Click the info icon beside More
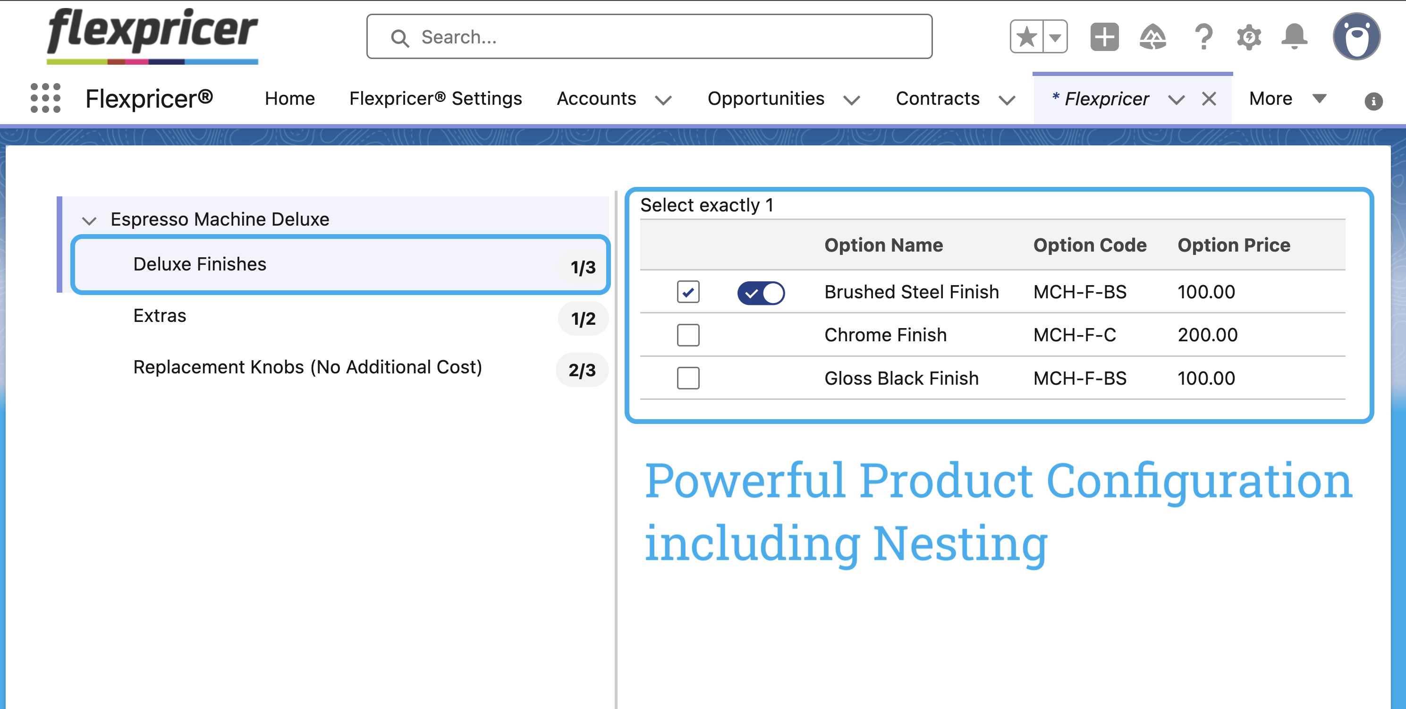The height and width of the screenshot is (709, 1406). coord(1373,101)
